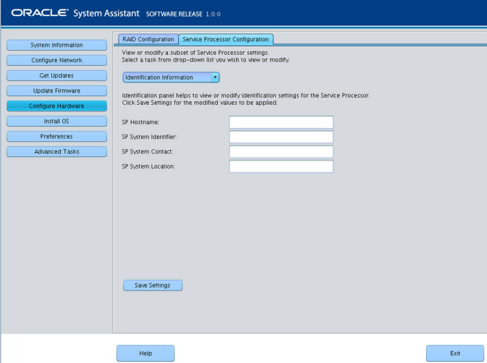Click into the SP System Identifier field

click(x=281, y=137)
